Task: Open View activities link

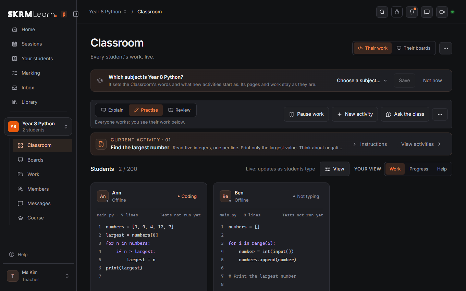Action: coord(421,144)
